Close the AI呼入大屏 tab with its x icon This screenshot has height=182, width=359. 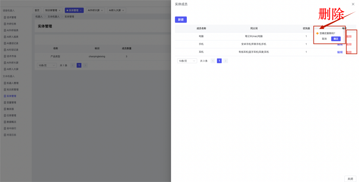[x=123, y=10]
